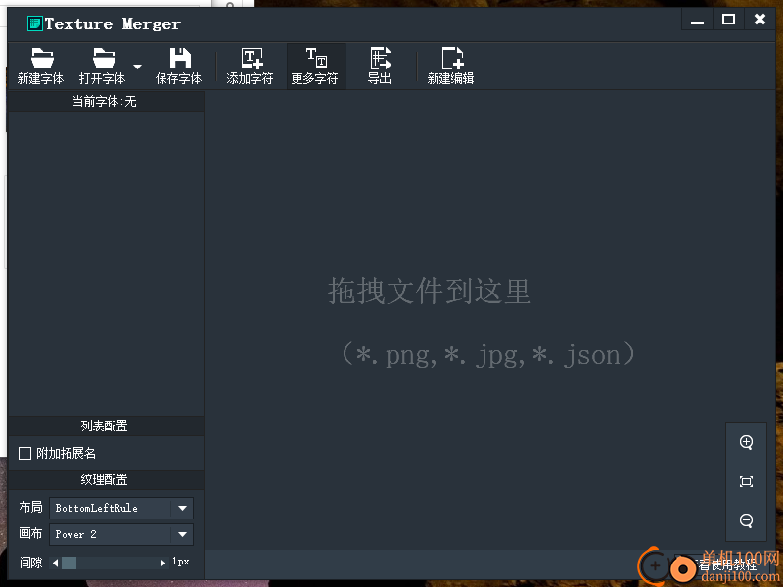Viewport: 783px width, 587px height.
Task: Click the fit-to-view icon
Action: [746, 481]
